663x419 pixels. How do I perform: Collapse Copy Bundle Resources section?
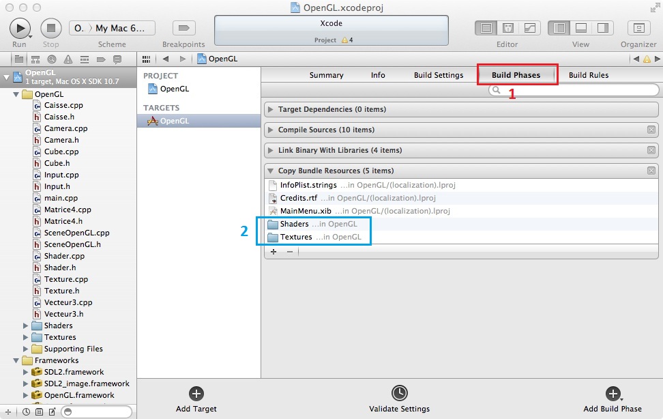point(270,171)
